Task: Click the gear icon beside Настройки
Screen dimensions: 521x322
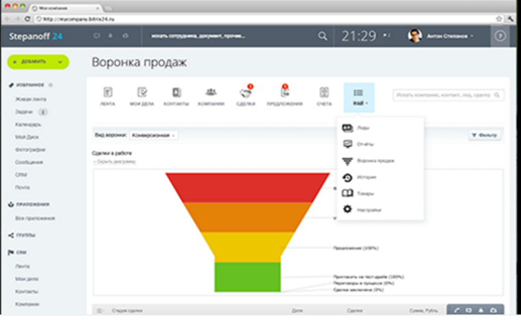Action: tap(347, 209)
